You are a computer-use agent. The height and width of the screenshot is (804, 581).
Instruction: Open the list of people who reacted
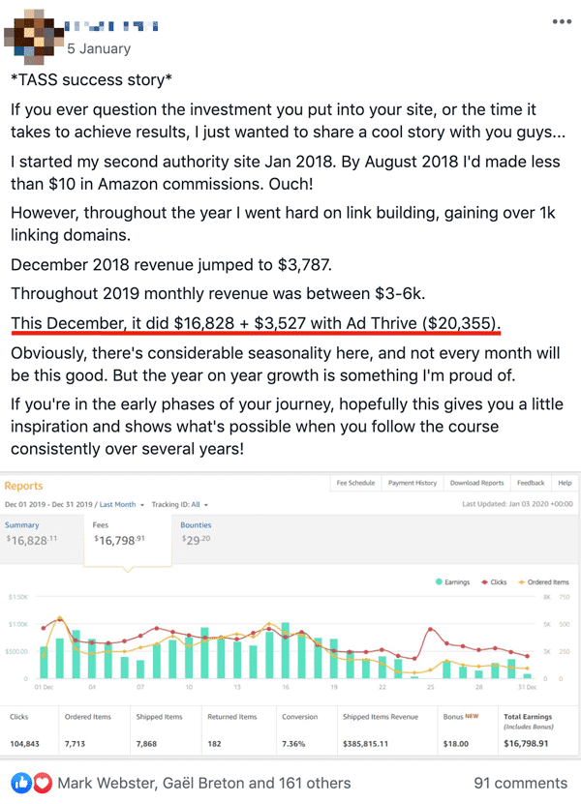(204, 783)
